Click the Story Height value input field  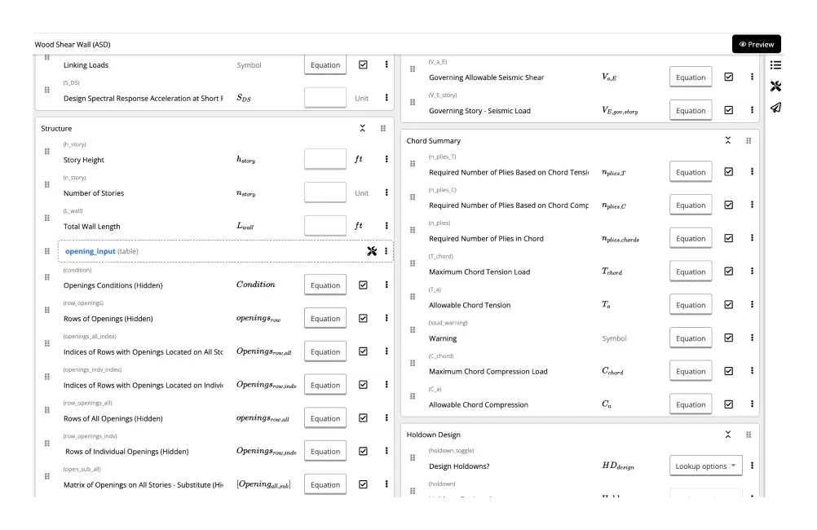tap(325, 159)
